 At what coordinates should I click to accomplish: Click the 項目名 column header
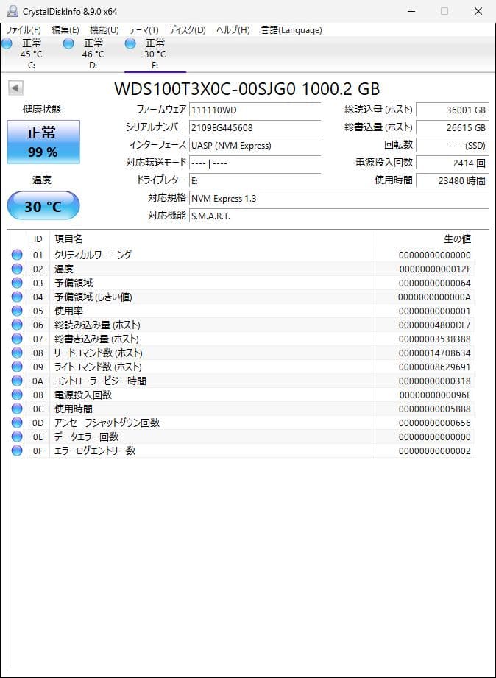point(210,239)
